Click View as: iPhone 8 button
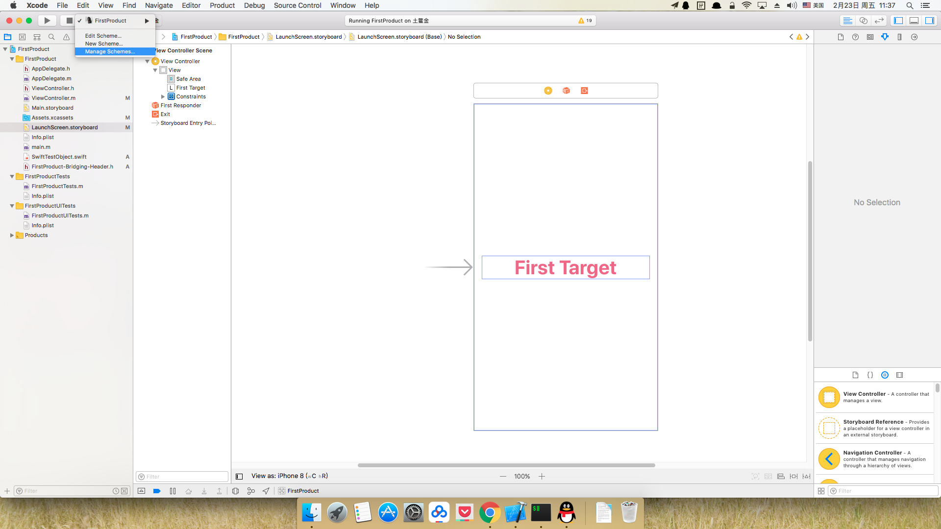This screenshot has height=529, width=941. [289, 476]
